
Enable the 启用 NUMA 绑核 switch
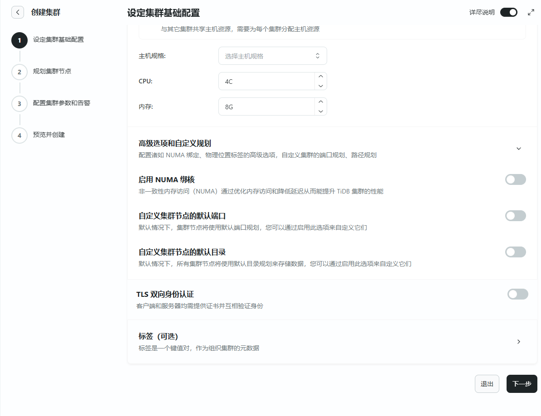(x=515, y=179)
